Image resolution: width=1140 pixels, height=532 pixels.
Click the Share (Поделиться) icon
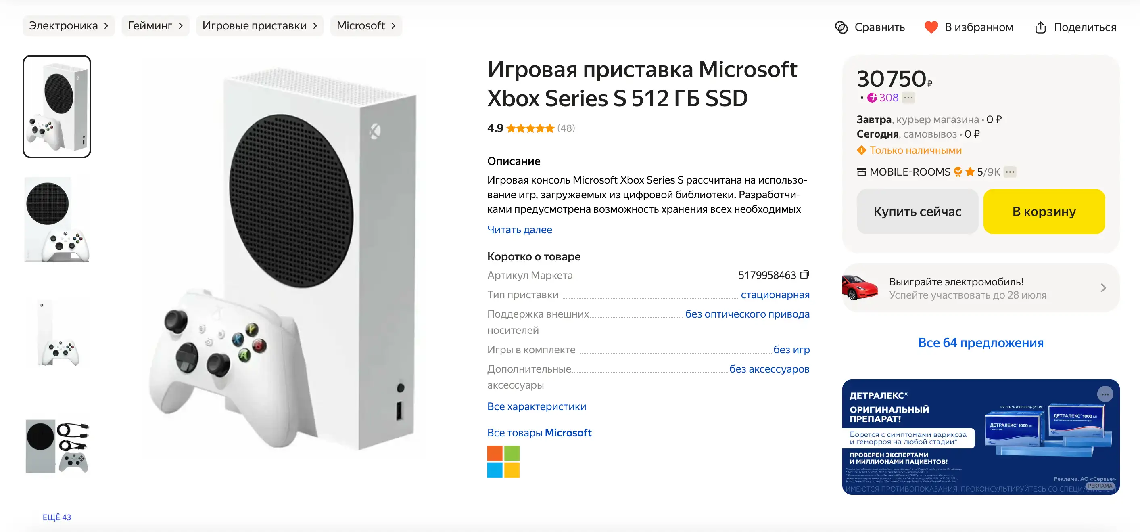[x=1040, y=27]
